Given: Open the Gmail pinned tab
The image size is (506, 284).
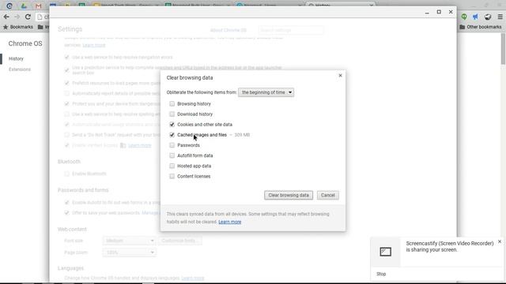Looking at the screenshot, I should 39,6.
